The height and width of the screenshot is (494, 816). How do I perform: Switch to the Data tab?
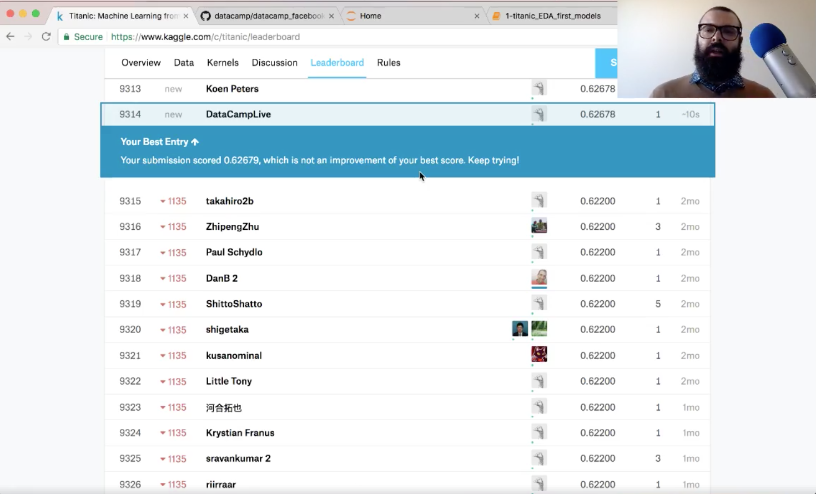184,63
